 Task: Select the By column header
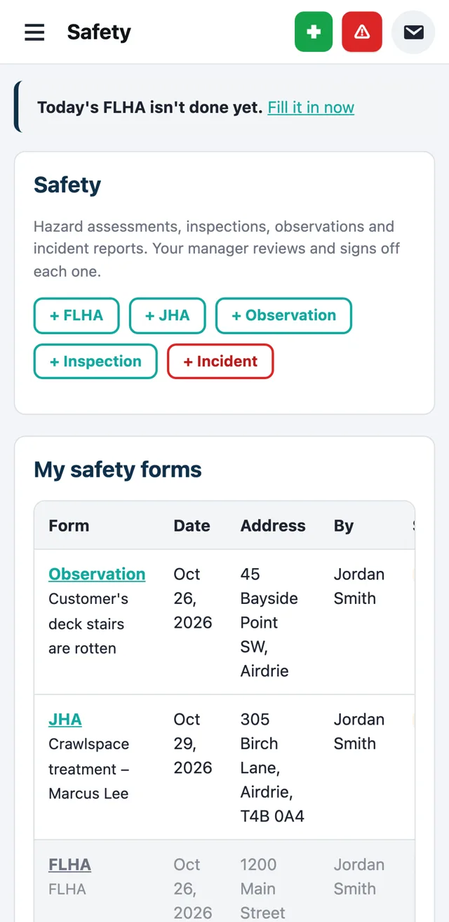(x=344, y=526)
